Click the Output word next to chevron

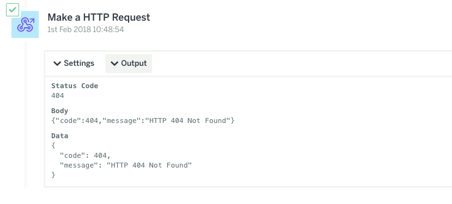click(x=134, y=63)
